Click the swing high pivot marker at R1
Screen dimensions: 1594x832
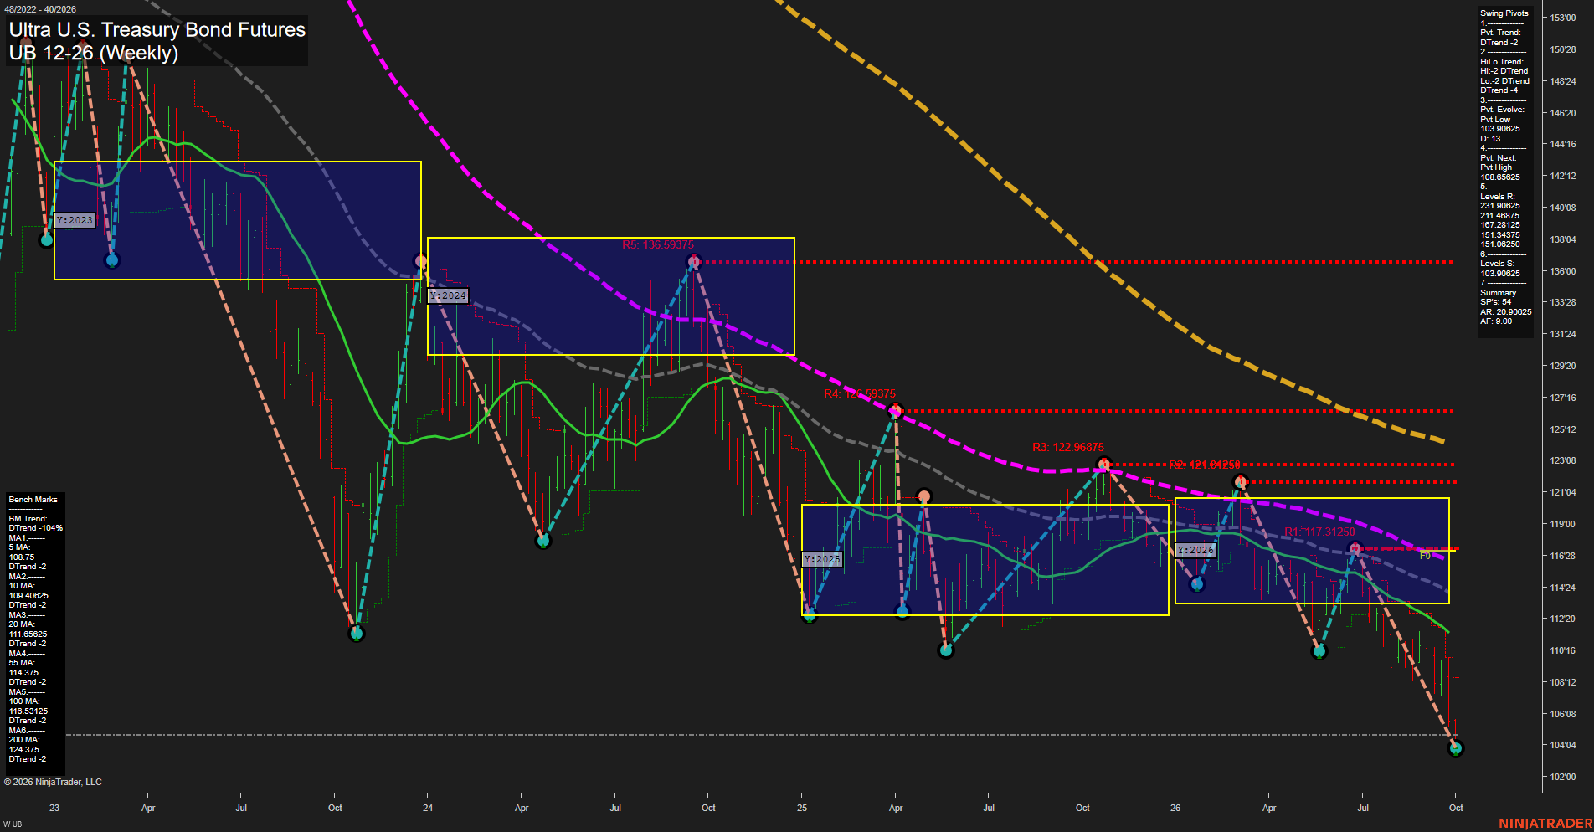[1355, 548]
